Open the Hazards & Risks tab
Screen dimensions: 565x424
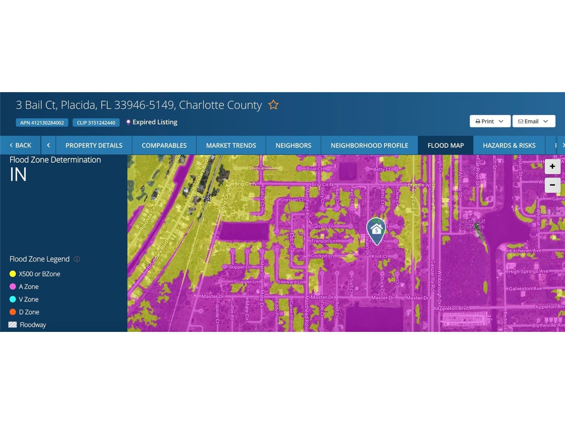point(509,145)
